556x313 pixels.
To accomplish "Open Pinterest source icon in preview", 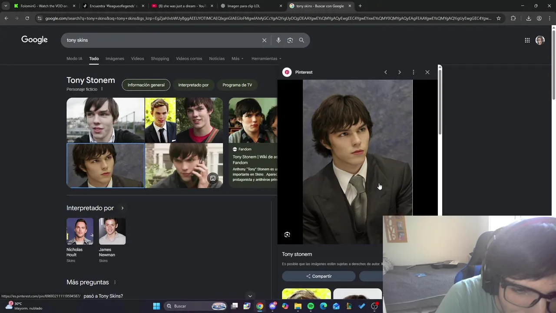I will 287,72.
